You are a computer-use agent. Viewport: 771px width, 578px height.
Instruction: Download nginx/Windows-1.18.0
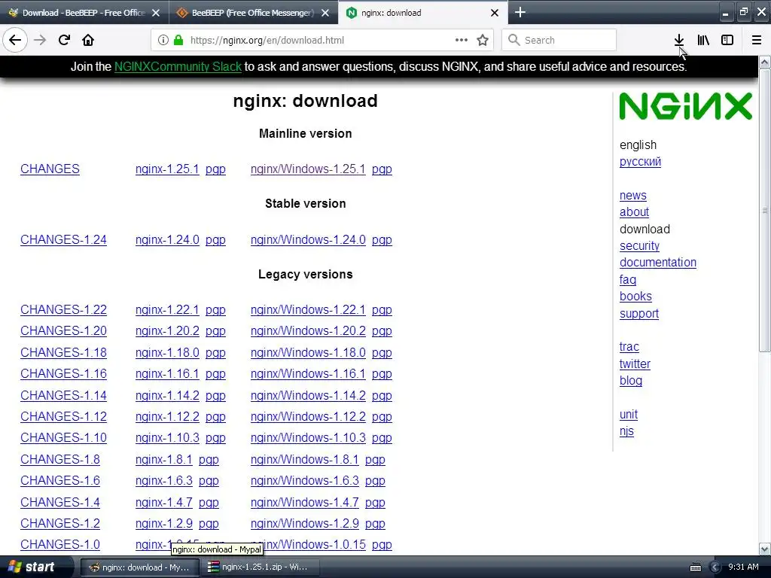click(308, 352)
